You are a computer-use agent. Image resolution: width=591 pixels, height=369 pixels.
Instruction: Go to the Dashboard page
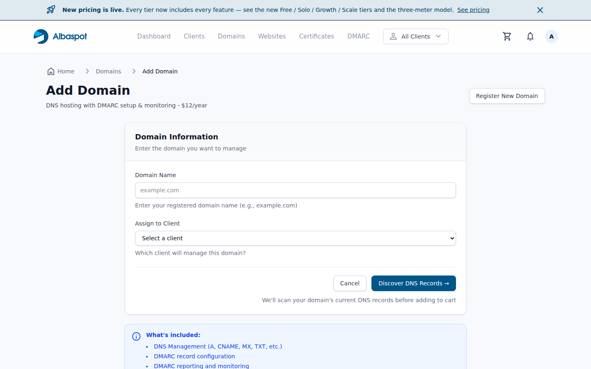[x=154, y=36]
